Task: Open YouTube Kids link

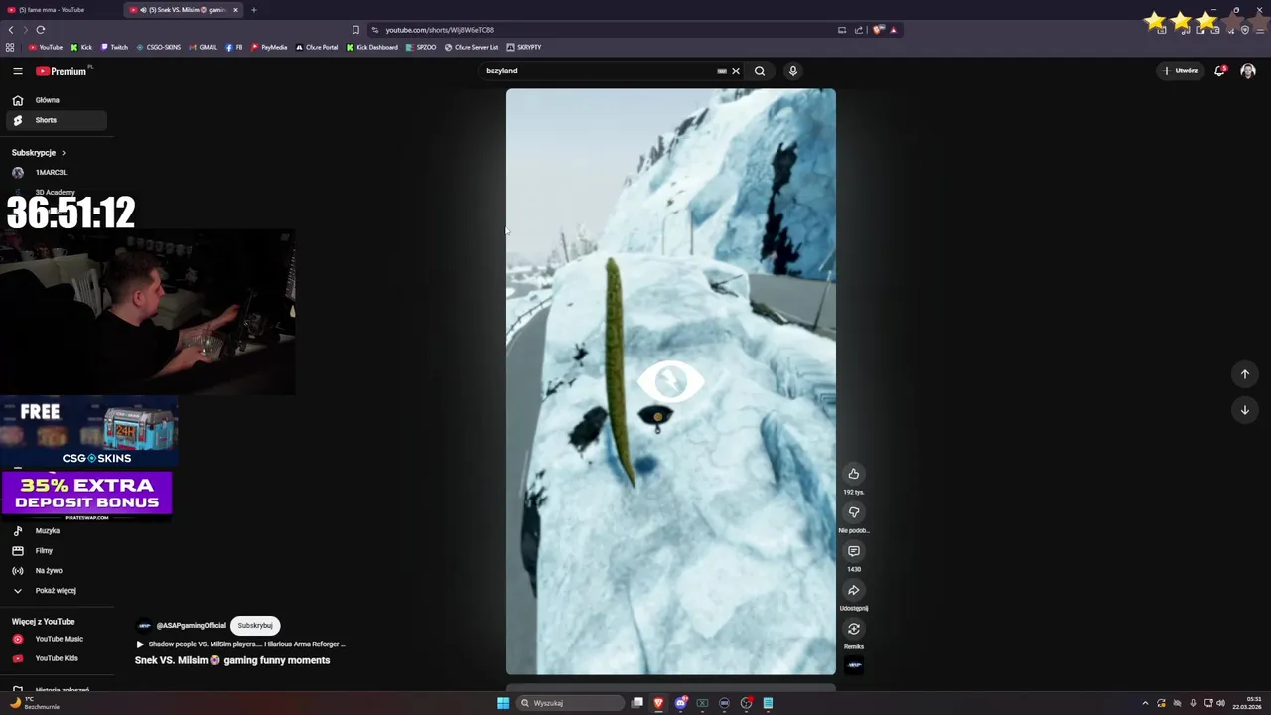Action: click(x=56, y=658)
